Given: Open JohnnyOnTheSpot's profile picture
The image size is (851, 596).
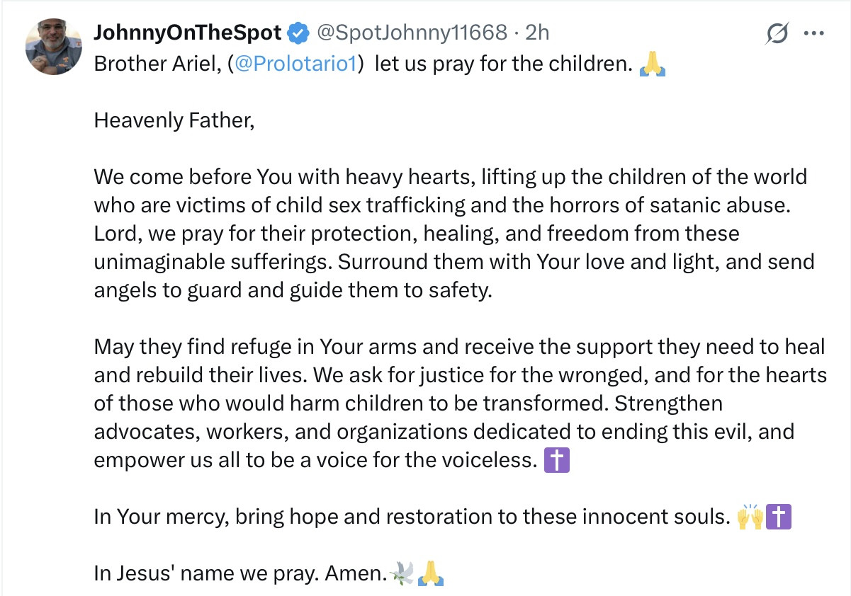Looking at the screenshot, I should 53,47.
